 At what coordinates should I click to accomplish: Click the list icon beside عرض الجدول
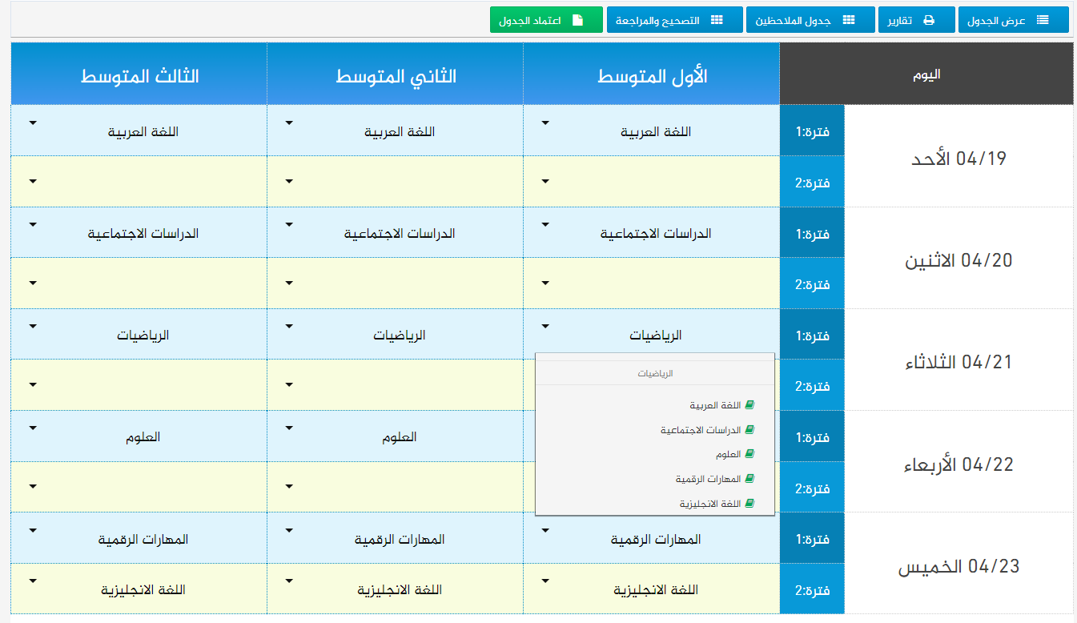click(1043, 21)
